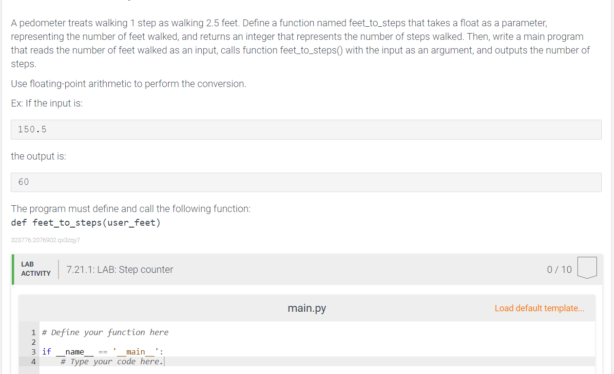Screen dimensions: 614x374
Task: Click the green bar beside LAB ACTIVITY
Action: (x=13, y=269)
